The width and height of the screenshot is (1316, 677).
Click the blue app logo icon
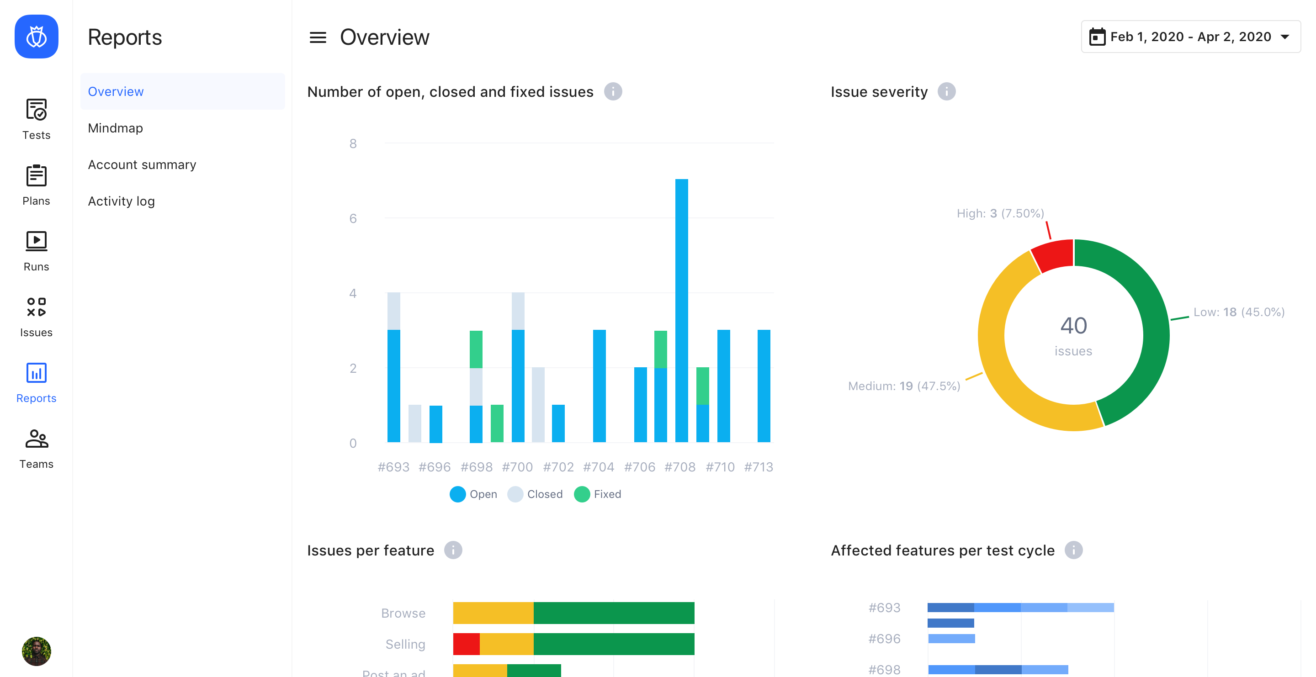pyautogui.click(x=36, y=37)
